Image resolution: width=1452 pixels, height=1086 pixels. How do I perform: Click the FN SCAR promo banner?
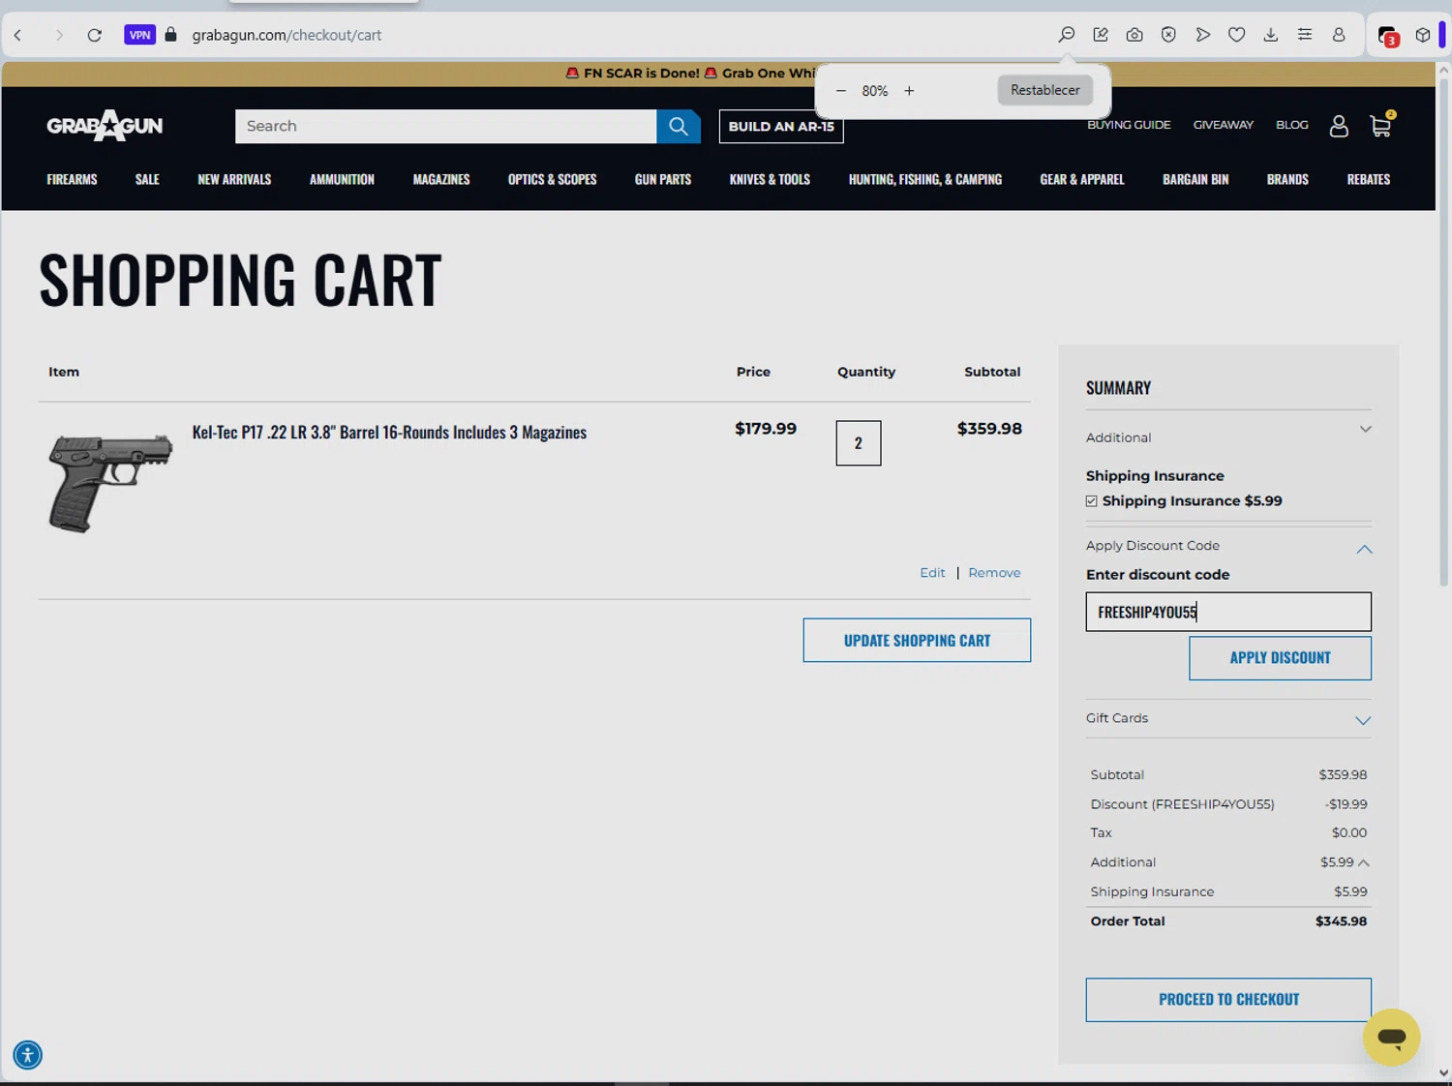click(x=691, y=74)
